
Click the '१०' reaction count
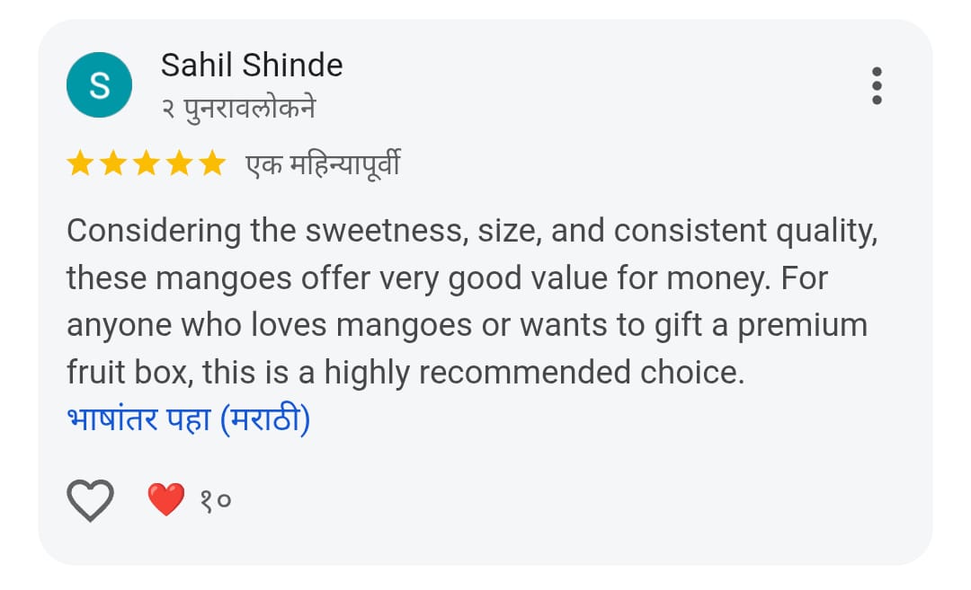(x=216, y=500)
